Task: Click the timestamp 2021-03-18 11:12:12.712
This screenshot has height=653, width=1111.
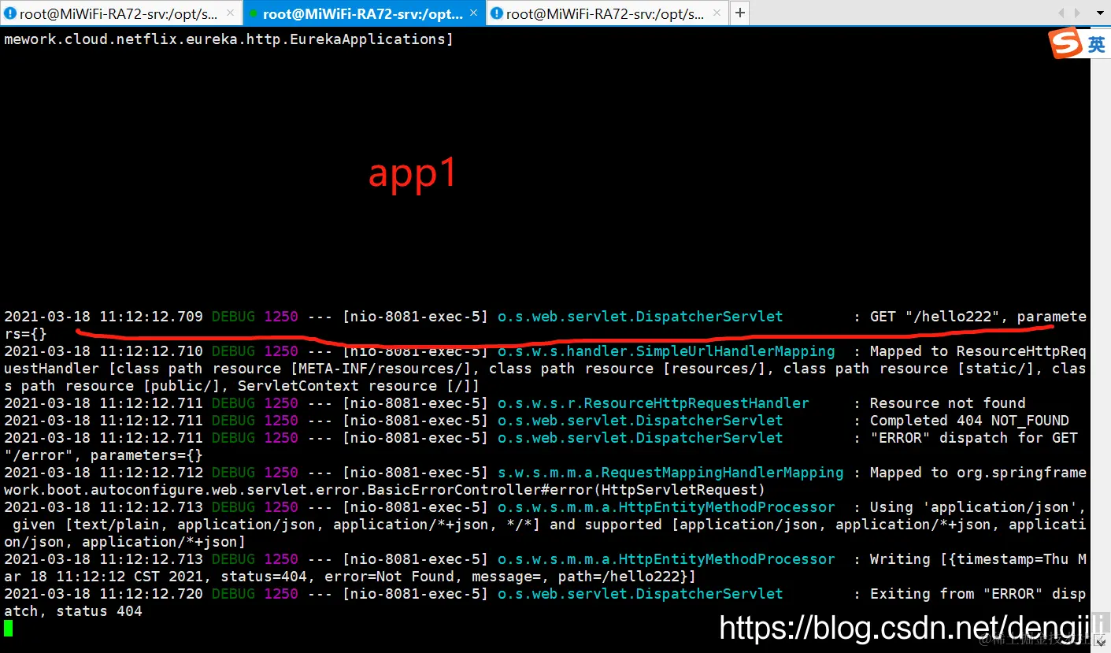Action: [x=103, y=473]
